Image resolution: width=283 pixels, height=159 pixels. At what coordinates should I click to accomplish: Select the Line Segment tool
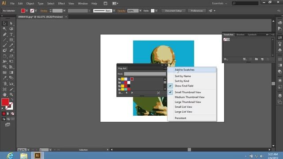pos(5,40)
